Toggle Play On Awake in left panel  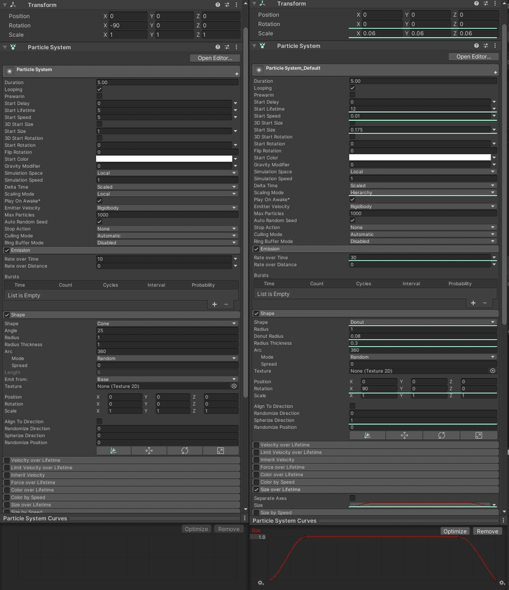coord(99,200)
